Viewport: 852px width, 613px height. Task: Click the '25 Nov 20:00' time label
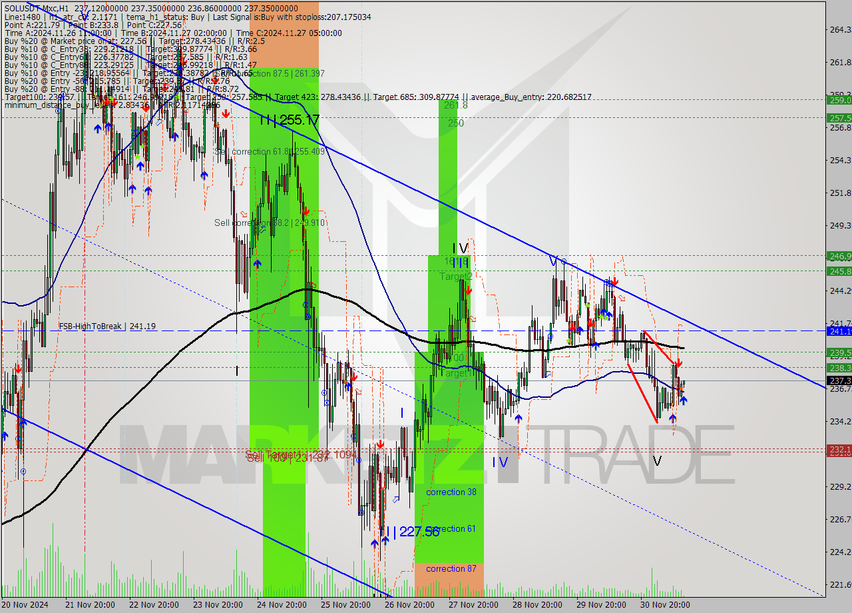(347, 605)
